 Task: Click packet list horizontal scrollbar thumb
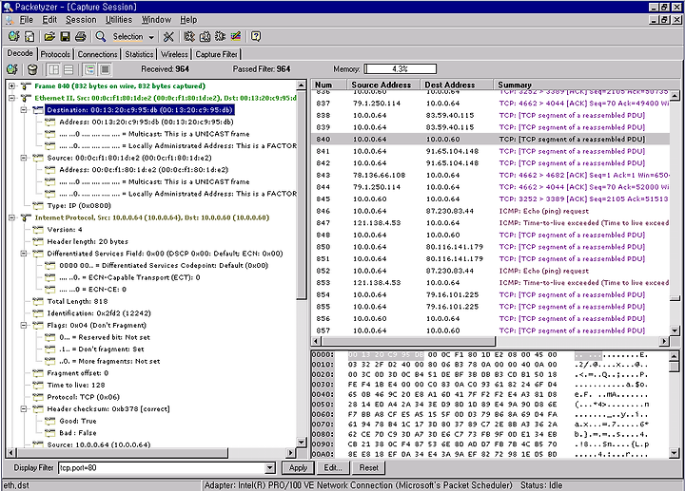(x=408, y=341)
